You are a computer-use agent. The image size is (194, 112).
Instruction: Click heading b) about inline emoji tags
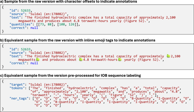[x=78, y=40]
